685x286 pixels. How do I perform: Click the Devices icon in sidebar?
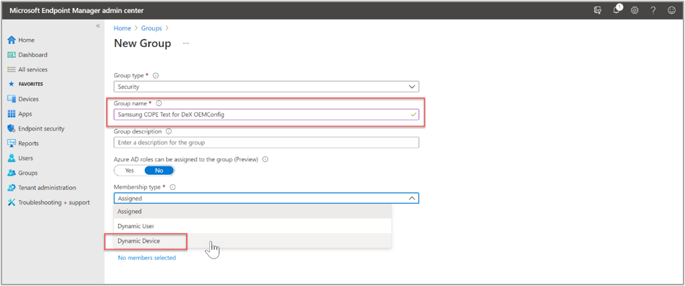[x=12, y=99]
